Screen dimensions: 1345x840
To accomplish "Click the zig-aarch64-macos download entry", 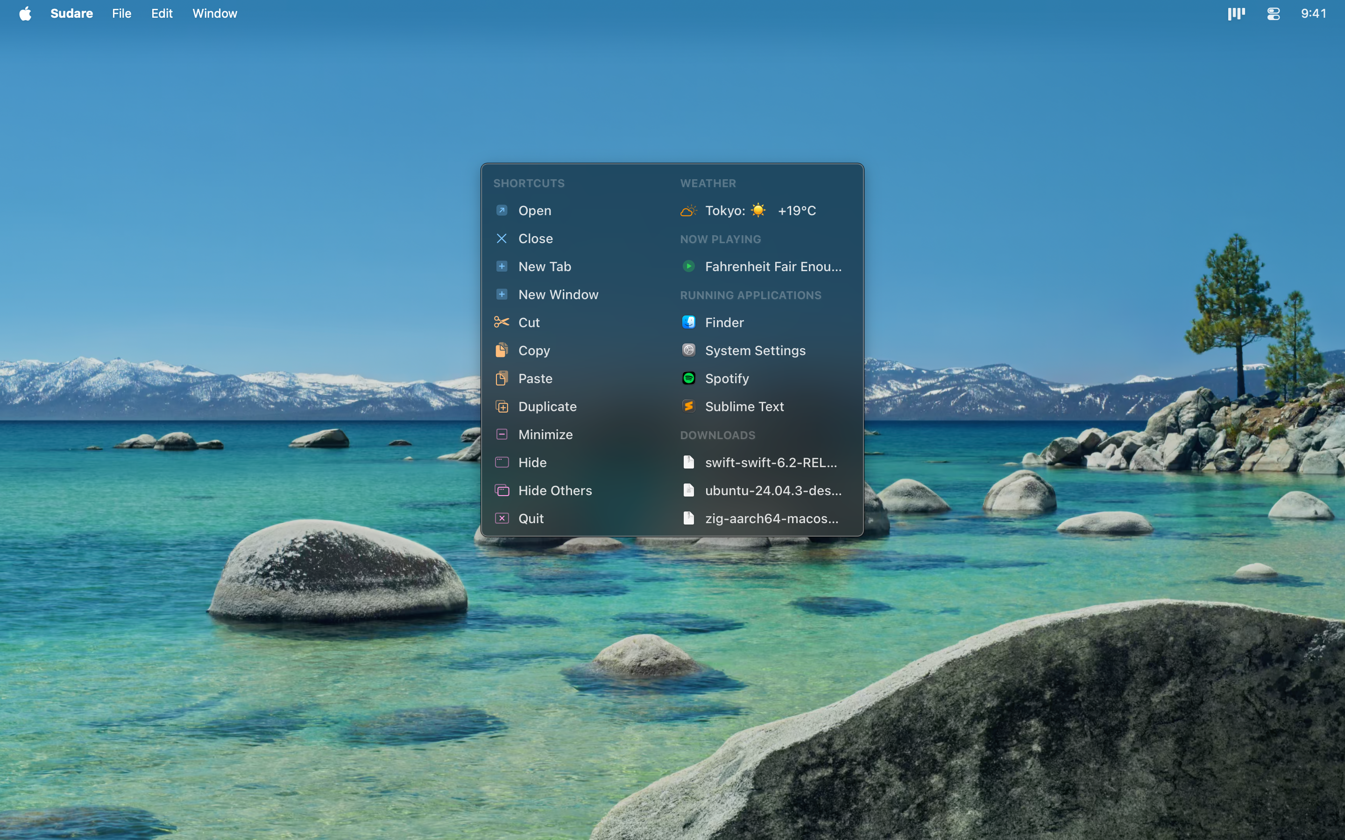I will coord(772,518).
